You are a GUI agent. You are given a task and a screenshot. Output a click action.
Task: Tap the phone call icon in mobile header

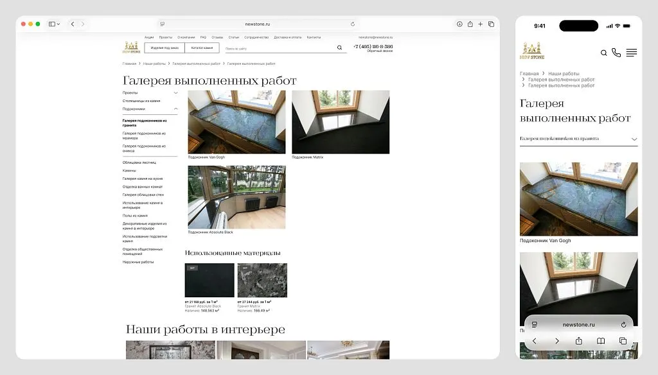[x=616, y=53]
